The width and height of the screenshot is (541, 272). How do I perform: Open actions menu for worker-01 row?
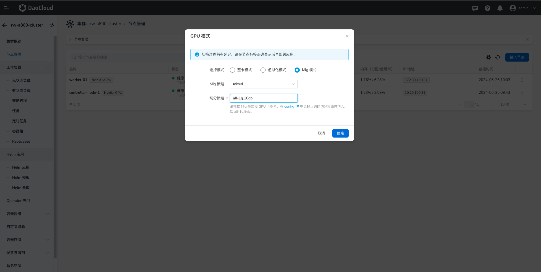point(522,80)
